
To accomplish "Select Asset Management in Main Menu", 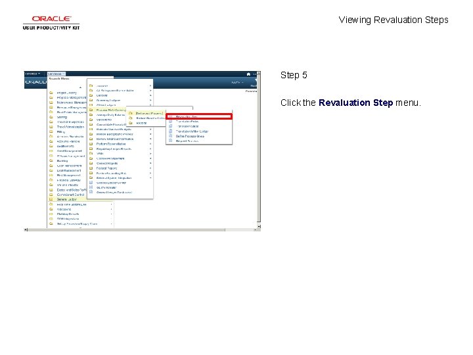I will 70,151.
